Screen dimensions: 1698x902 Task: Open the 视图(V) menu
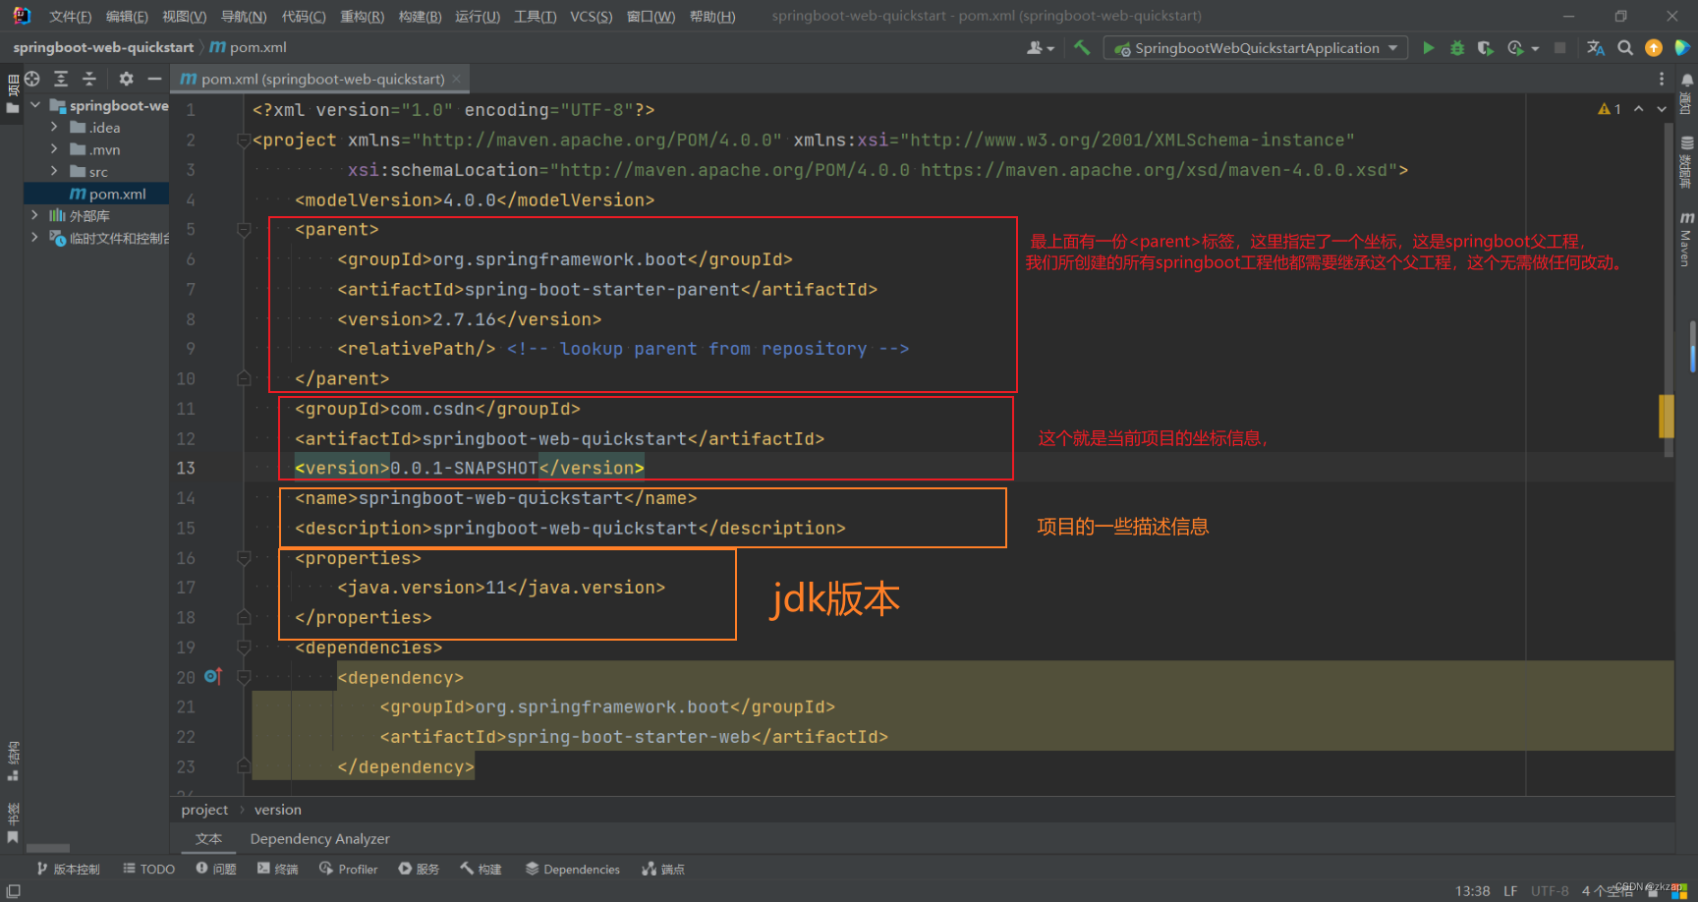click(x=184, y=16)
